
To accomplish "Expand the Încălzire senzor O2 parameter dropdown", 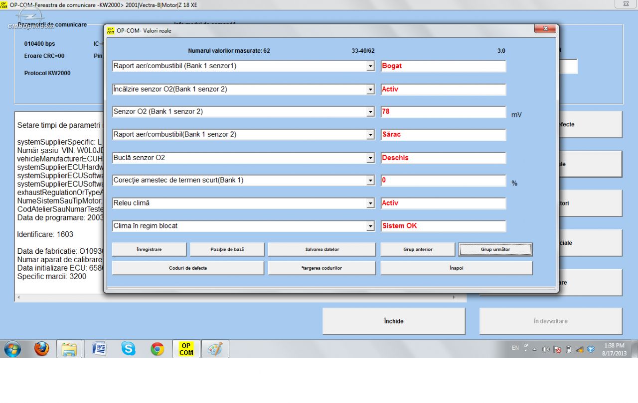I will point(370,90).
